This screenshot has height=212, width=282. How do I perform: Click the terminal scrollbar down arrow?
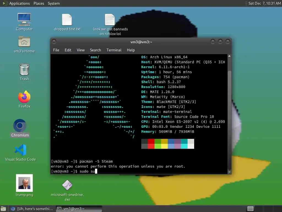tap(229, 172)
